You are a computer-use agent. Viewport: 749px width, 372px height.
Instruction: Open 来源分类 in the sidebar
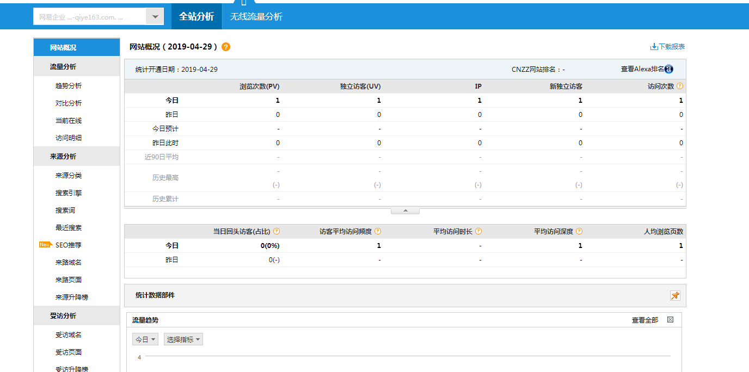pyautogui.click(x=69, y=176)
